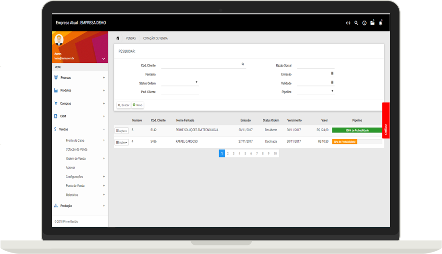Expand the Pessoas menu section
Image resolution: width=442 pixels, height=254 pixels.
tap(104, 77)
